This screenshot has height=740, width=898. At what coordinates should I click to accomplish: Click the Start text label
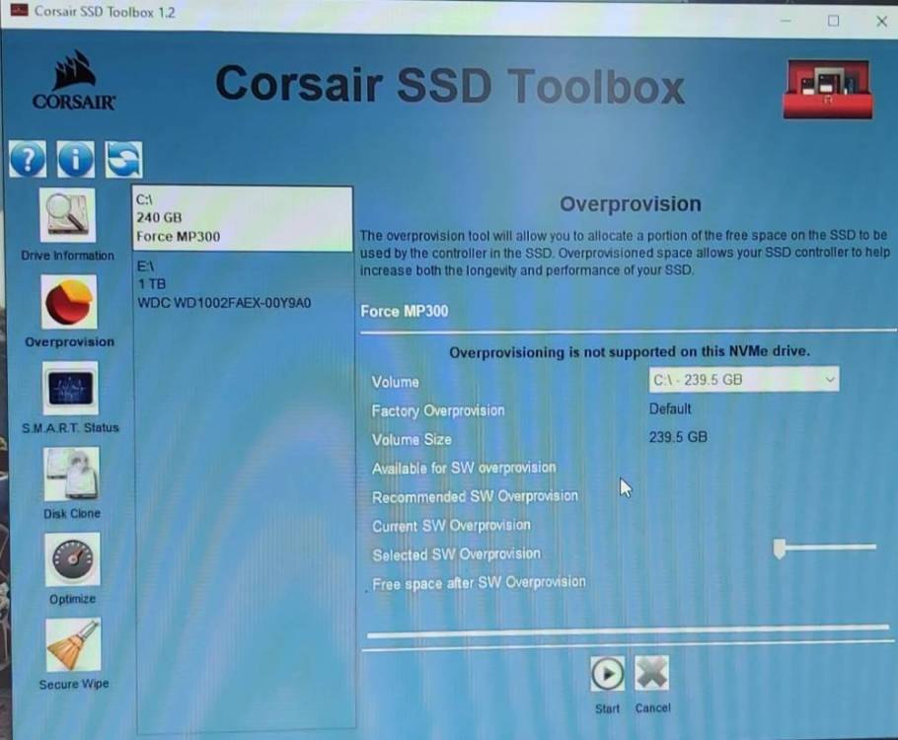pos(607,709)
